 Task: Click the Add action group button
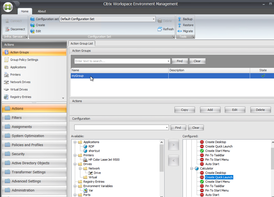(x=210, y=110)
